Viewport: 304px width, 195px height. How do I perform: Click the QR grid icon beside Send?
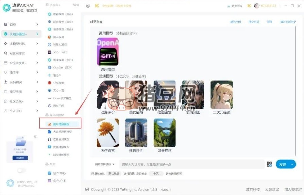click(269, 164)
